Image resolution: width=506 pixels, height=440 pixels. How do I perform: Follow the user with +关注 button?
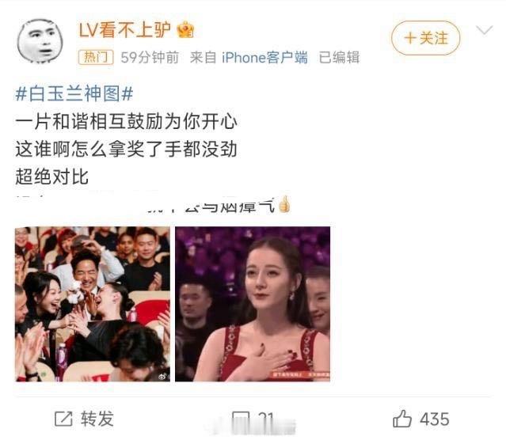[426, 38]
